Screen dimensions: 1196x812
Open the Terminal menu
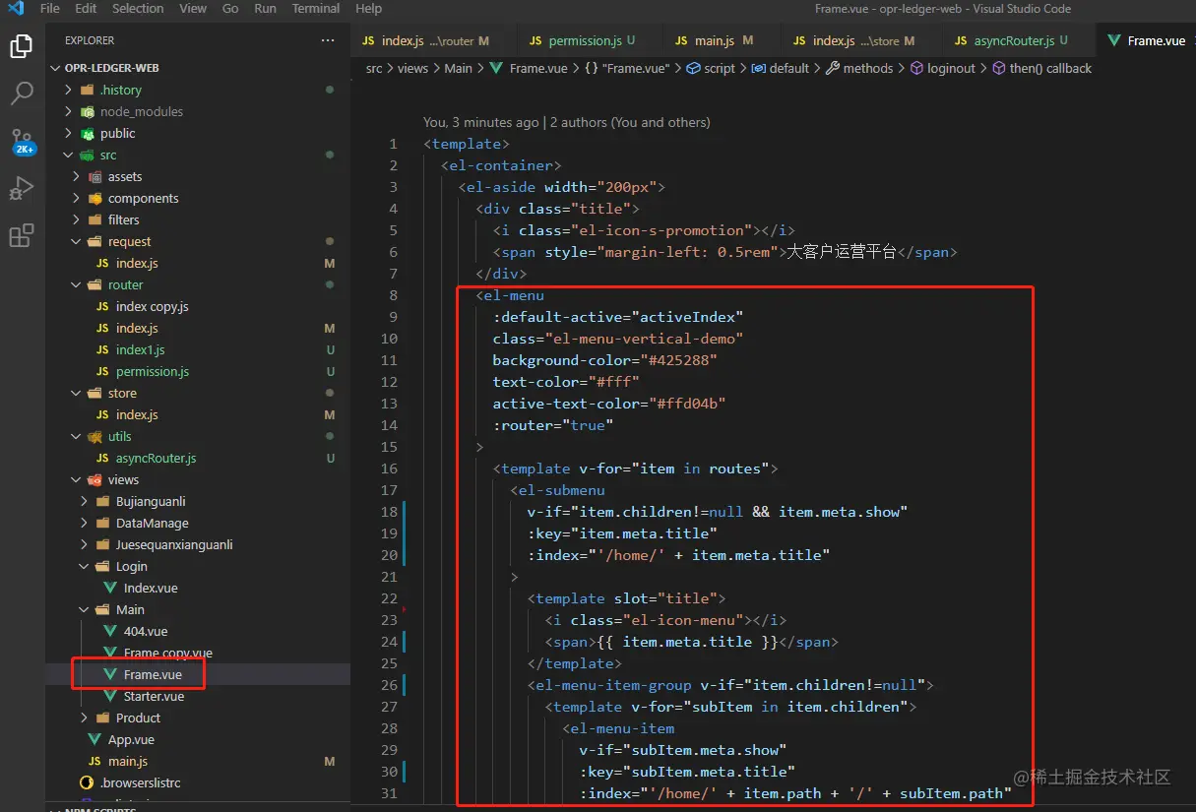(316, 9)
